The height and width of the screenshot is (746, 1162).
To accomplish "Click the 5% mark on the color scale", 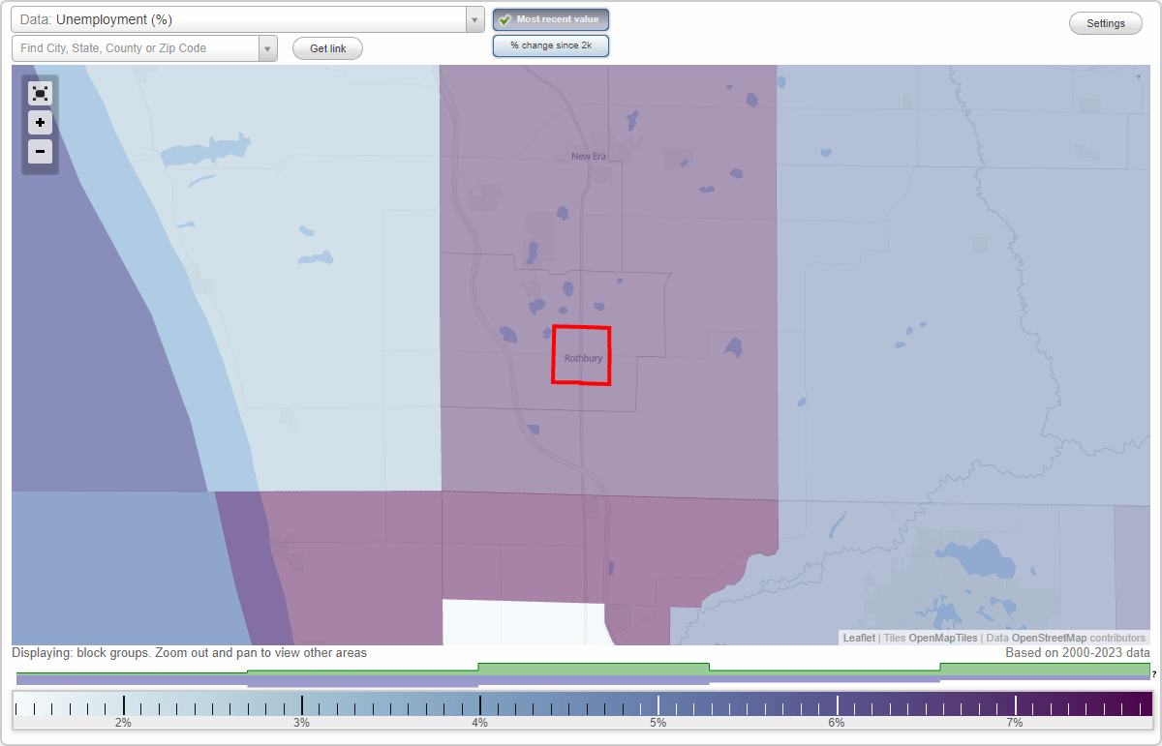I will click(657, 705).
